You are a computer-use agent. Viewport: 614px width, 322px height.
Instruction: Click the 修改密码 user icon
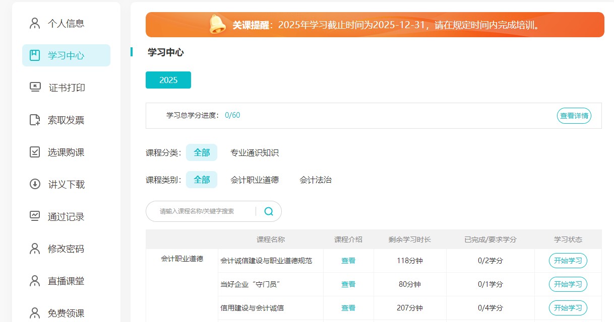point(35,249)
